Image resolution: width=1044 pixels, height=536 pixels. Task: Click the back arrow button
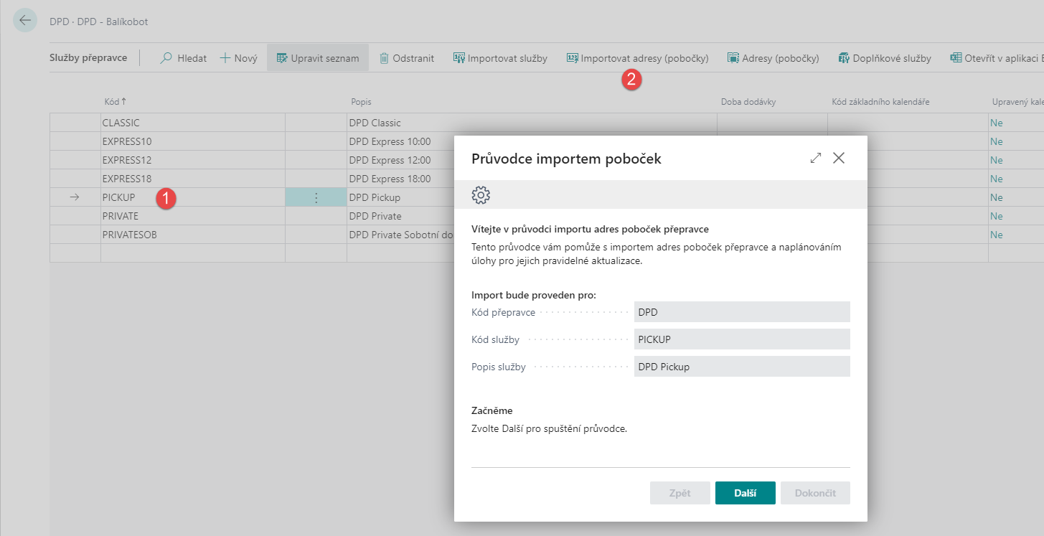[x=25, y=21]
